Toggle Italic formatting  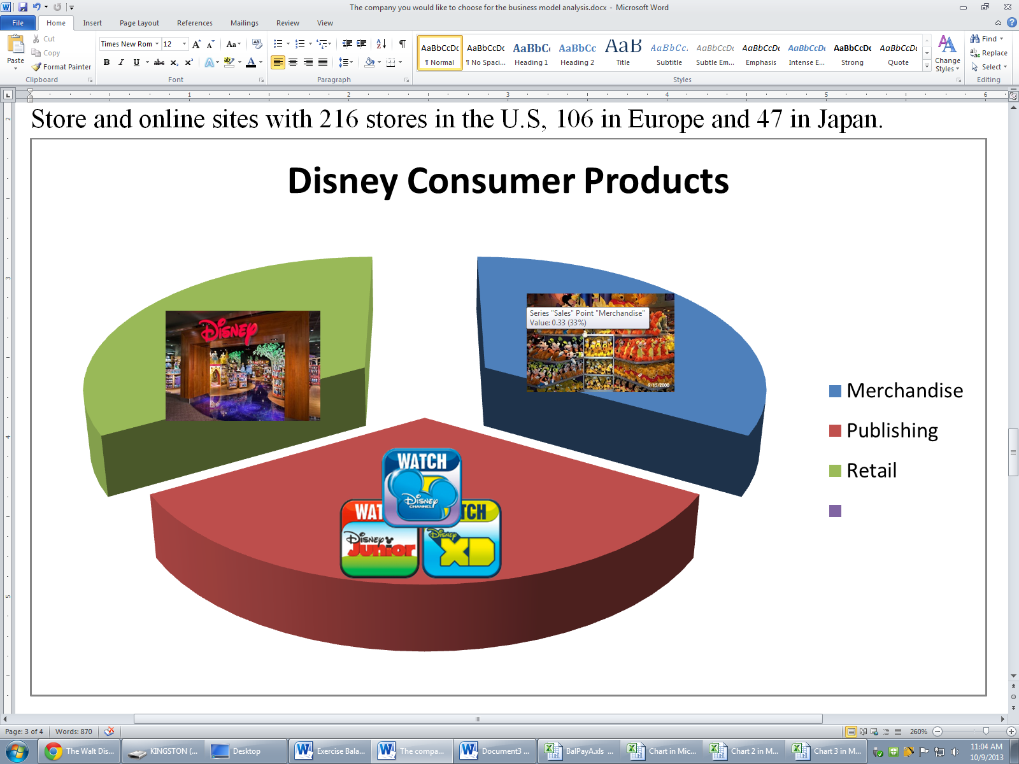pos(121,62)
